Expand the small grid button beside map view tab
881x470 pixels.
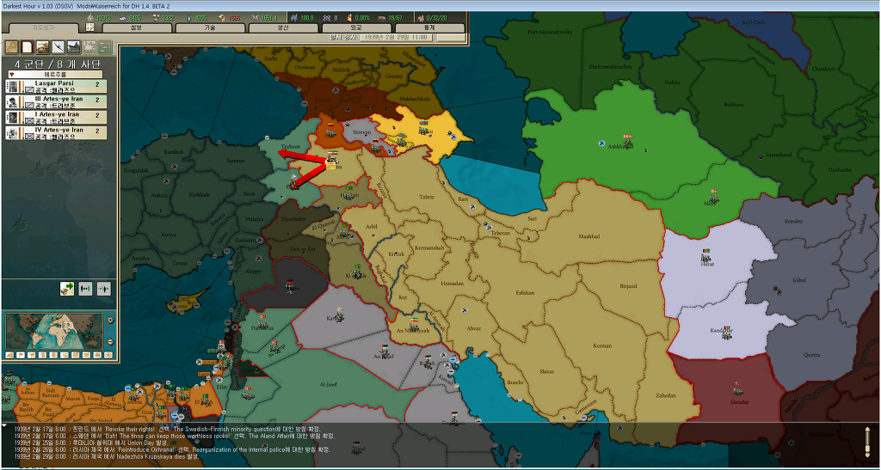click(89, 27)
